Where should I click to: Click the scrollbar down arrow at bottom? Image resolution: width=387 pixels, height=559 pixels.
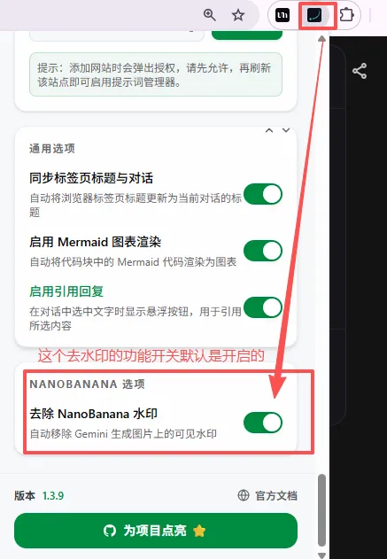pos(321,555)
